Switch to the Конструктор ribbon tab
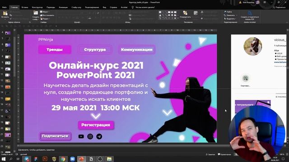 (x=37, y=7)
